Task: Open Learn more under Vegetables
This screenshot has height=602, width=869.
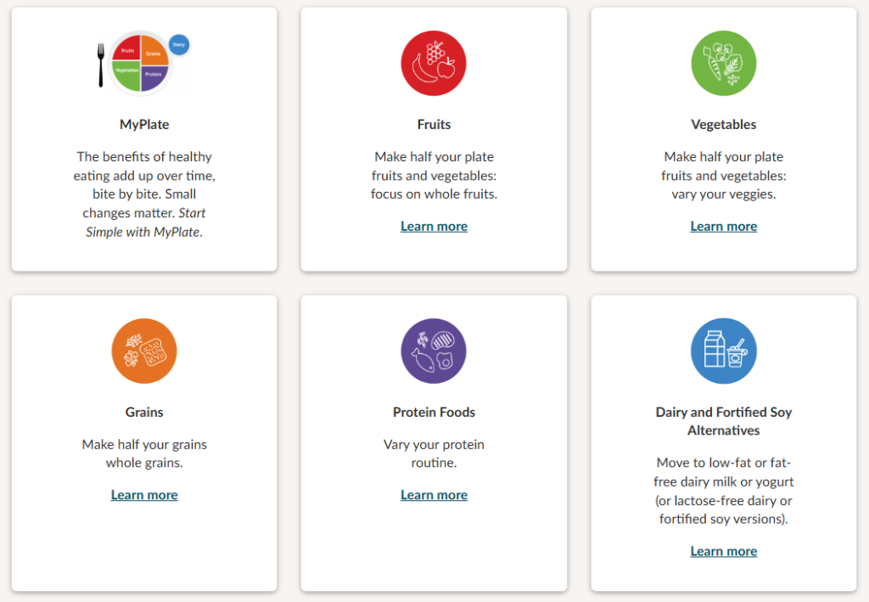Action: click(x=724, y=226)
